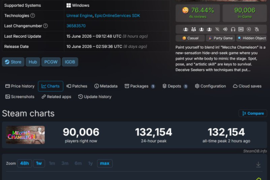Set chart zoom to 6m

tap(78, 163)
